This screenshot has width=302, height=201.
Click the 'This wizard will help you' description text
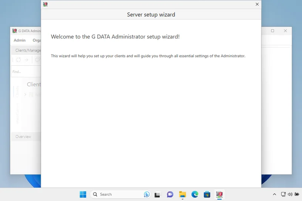click(x=148, y=56)
